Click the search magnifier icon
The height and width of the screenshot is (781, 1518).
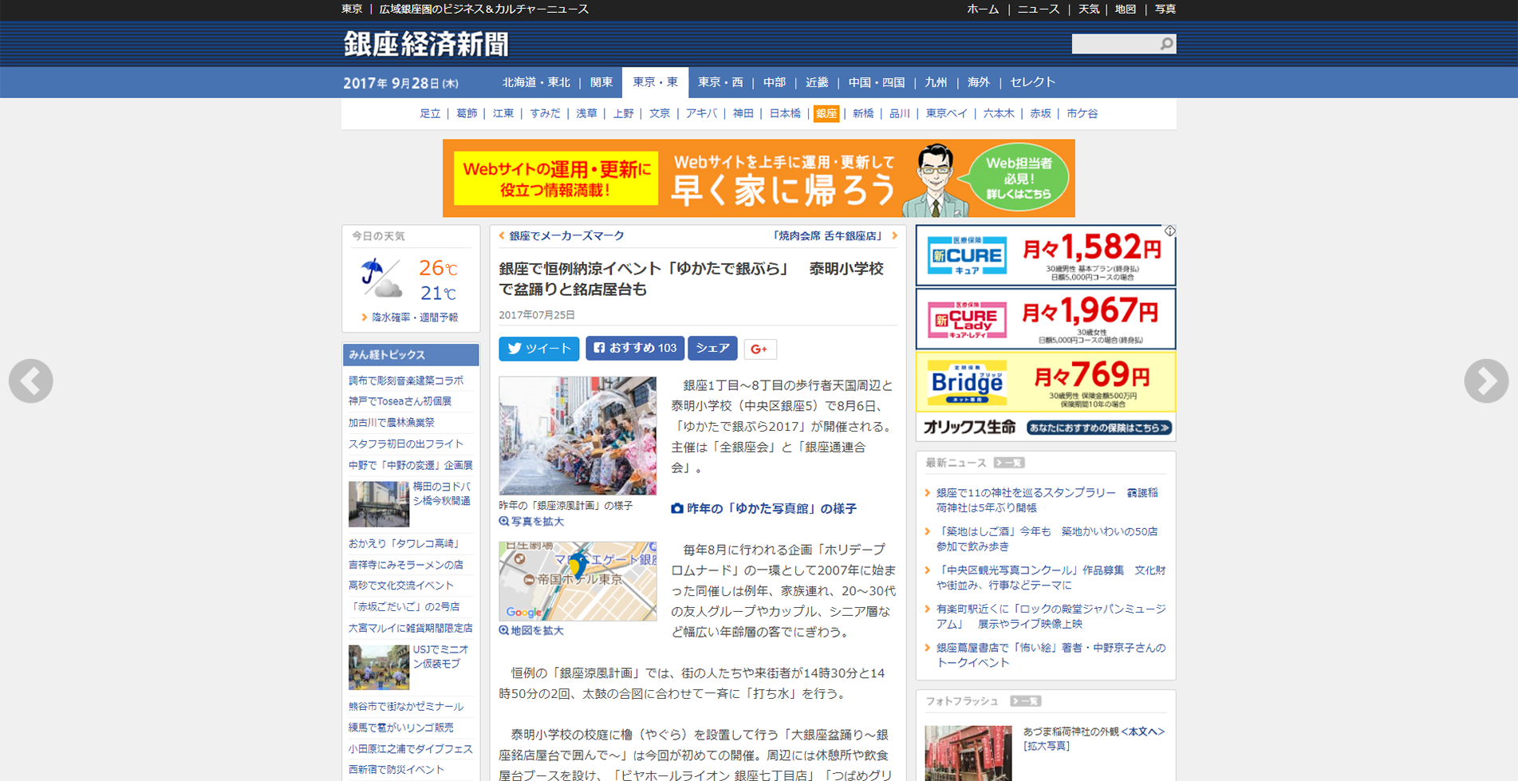pos(1166,44)
